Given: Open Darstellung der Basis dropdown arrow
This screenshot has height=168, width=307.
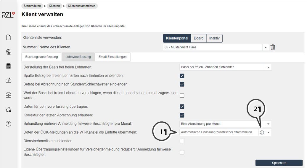Looking at the screenshot, I should [x=268, y=67].
